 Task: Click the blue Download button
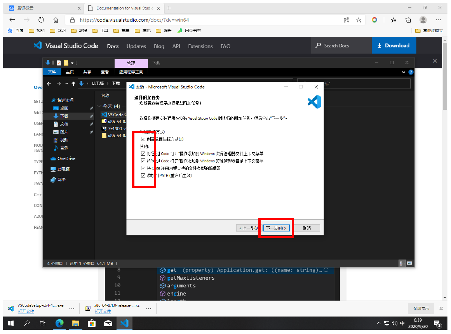click(394, 45)
